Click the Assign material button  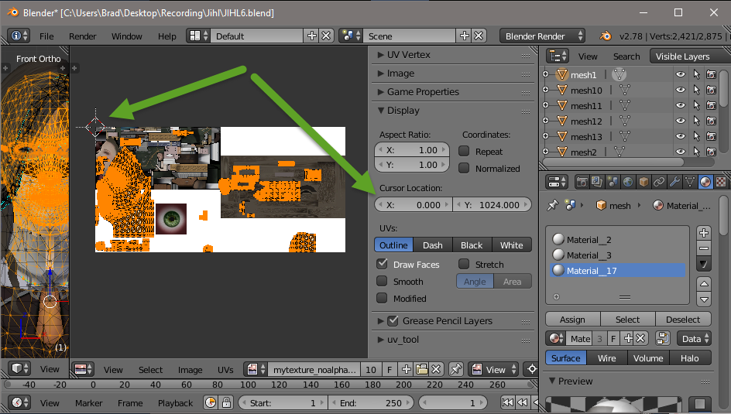click(x=572, y=320)
